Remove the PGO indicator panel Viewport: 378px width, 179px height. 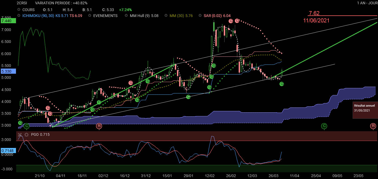(x=20, y=134)
